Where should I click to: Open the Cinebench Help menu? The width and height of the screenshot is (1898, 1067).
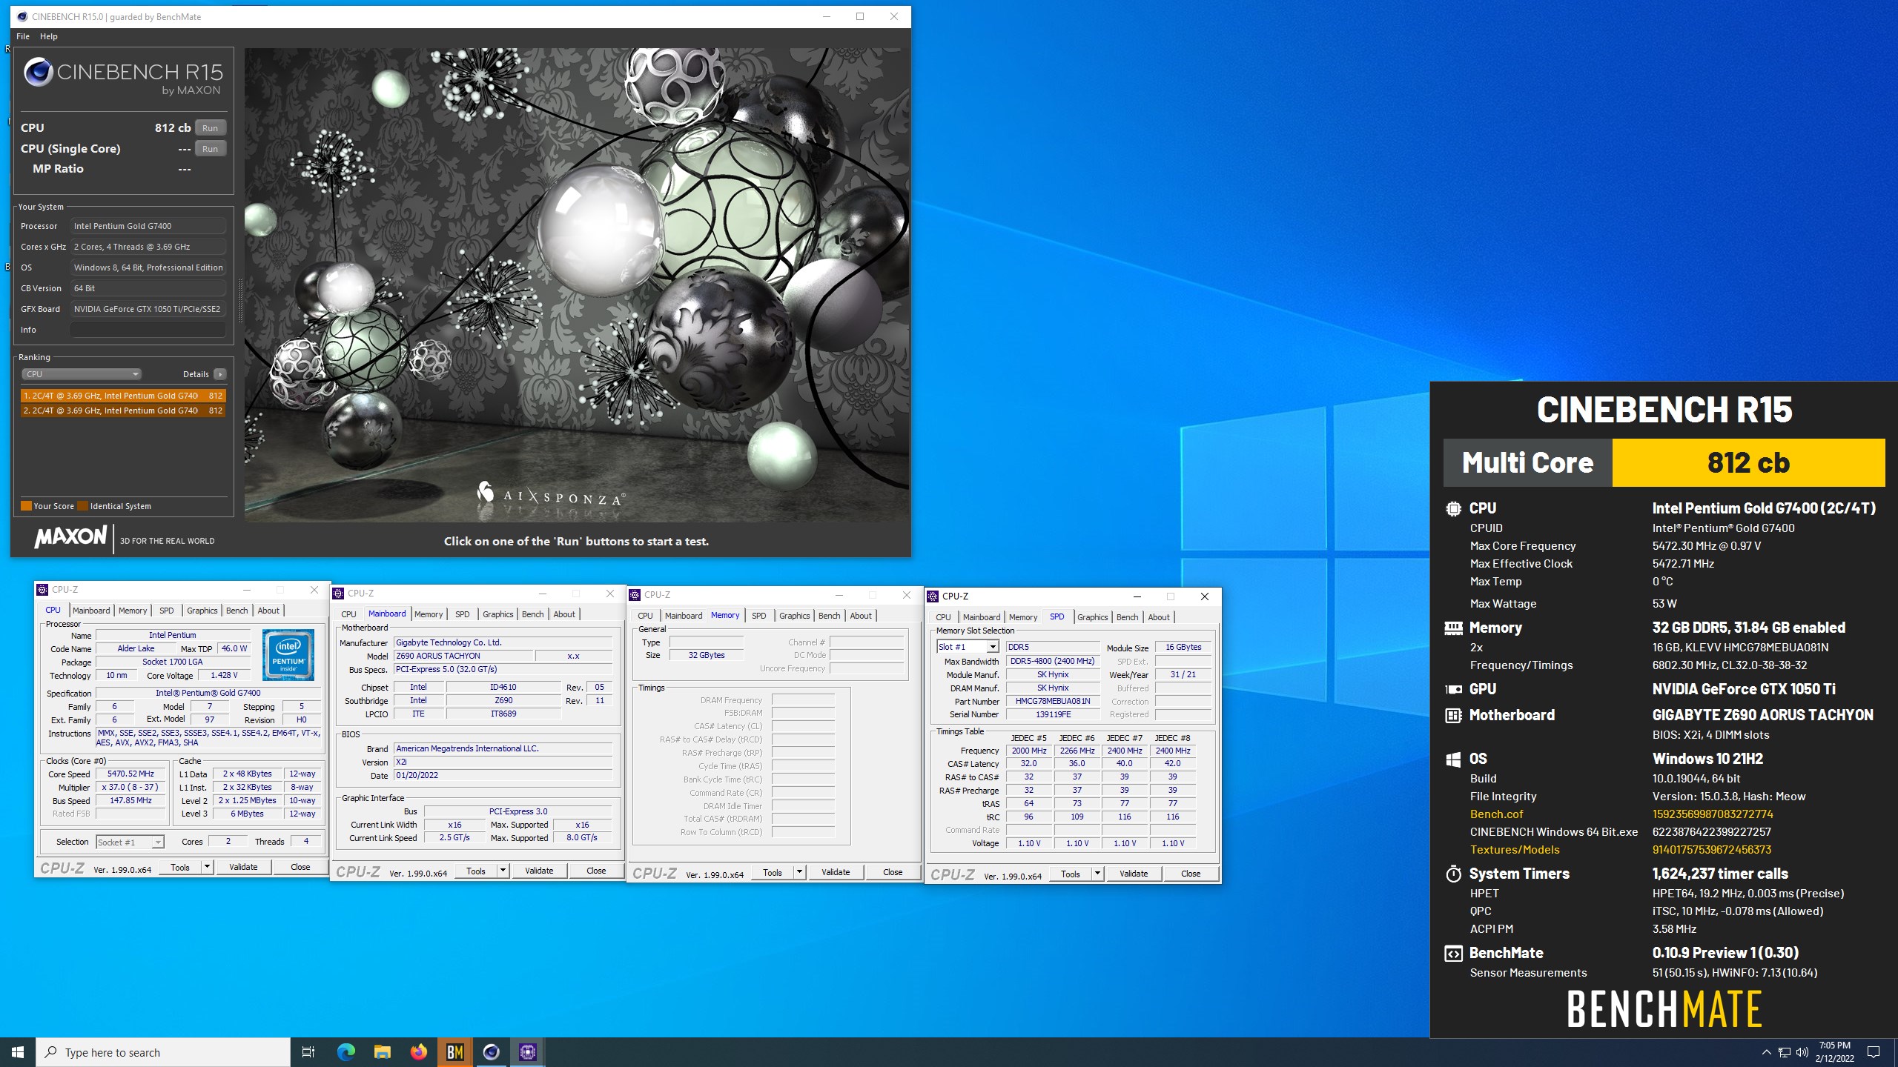click(x=49, y=36)
